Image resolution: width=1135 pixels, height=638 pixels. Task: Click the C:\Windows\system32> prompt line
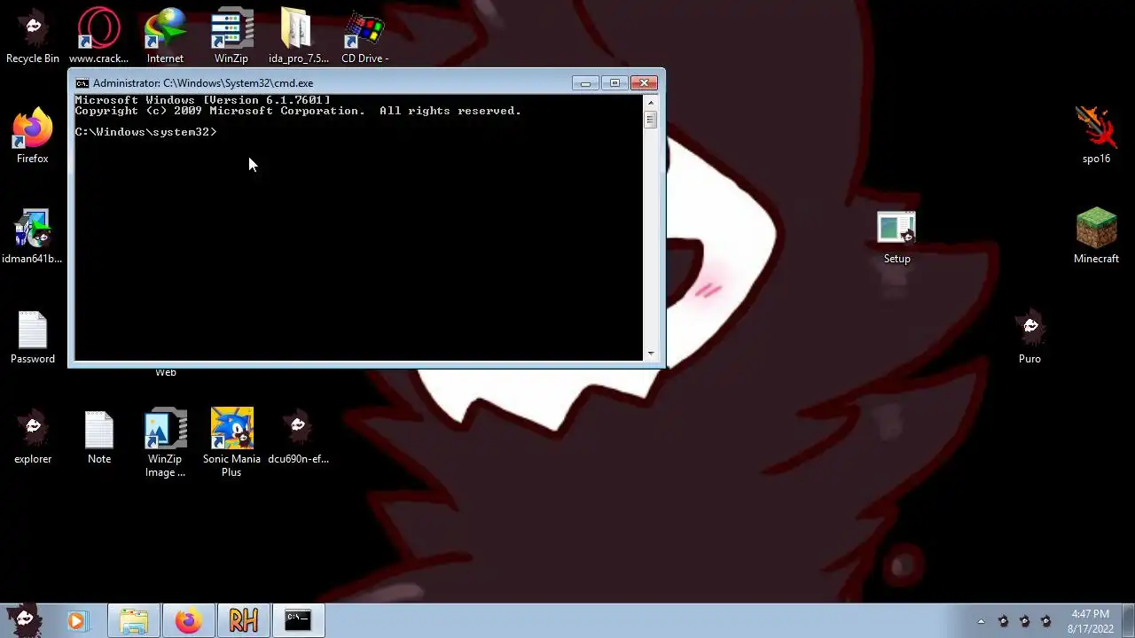click(x=145, y=132)
